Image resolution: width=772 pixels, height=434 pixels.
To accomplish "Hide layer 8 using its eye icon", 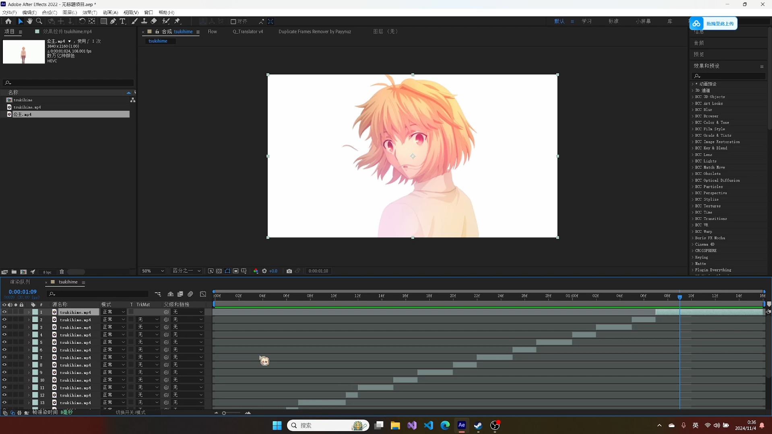I will 4,365.
